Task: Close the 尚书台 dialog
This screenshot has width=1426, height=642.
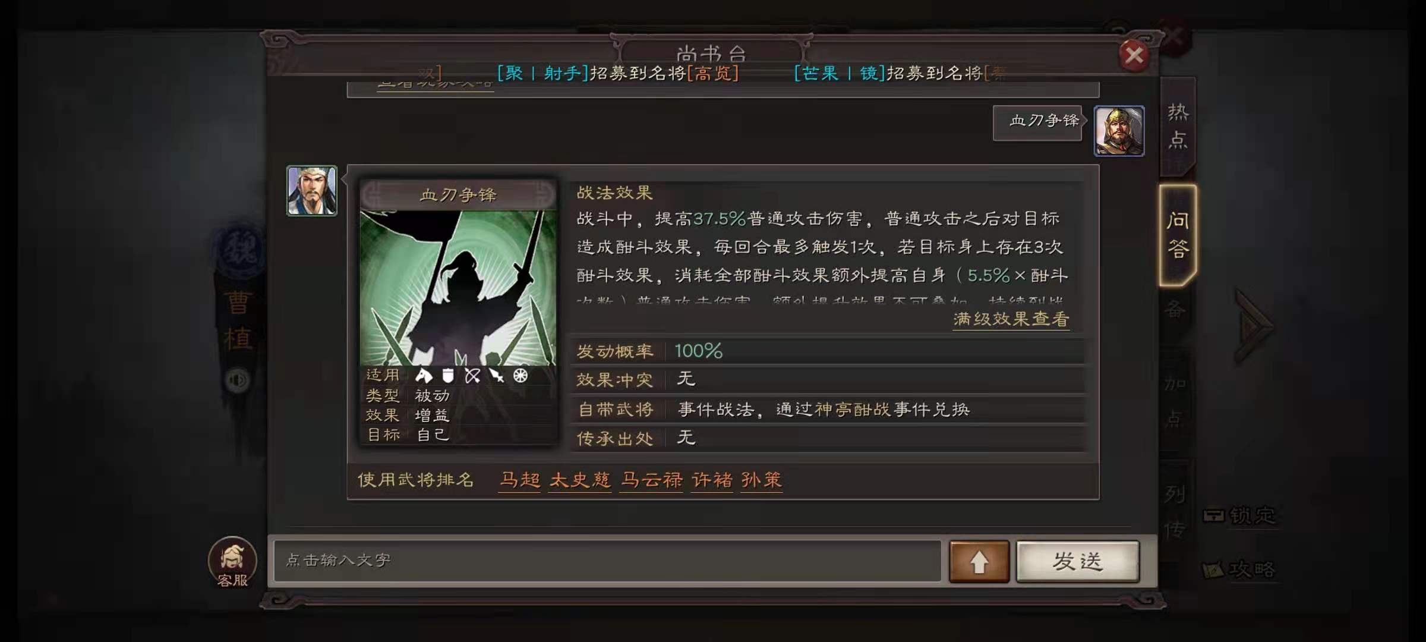Action: click(1134, 55)
